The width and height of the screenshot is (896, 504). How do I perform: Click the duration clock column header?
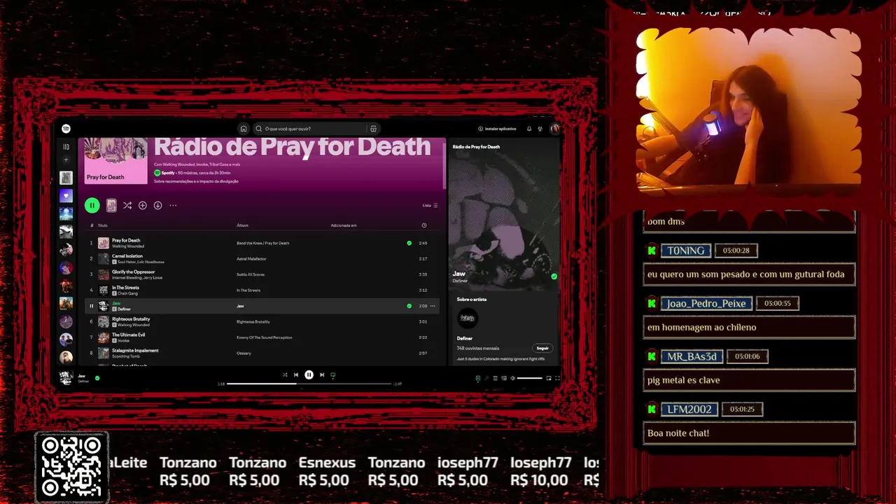(x=423, y=225)
